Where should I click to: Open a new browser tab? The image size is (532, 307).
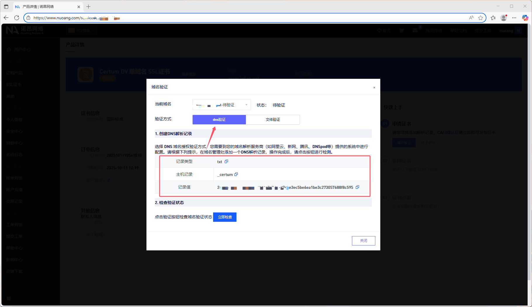click(89, 6)
